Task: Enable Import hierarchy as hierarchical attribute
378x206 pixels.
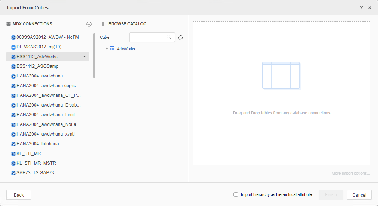Action: coord(236,194)
